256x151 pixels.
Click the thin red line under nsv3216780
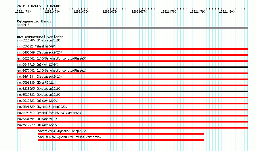pyautogui.click(x=132, y=43)
